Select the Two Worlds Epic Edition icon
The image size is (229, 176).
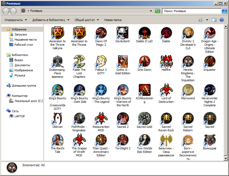(144, 140)
